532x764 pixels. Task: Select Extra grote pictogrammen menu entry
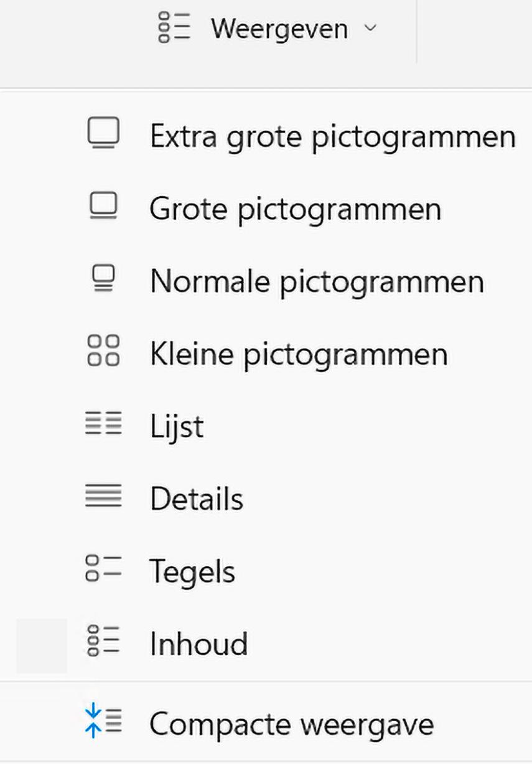332,136
